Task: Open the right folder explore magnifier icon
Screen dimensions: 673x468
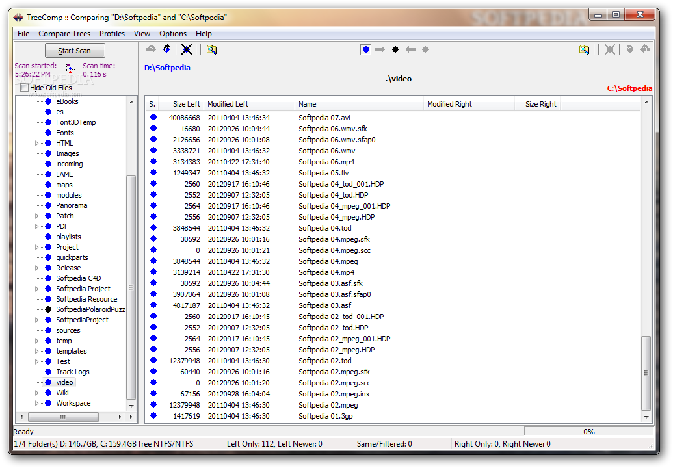Action: point(584,49)
